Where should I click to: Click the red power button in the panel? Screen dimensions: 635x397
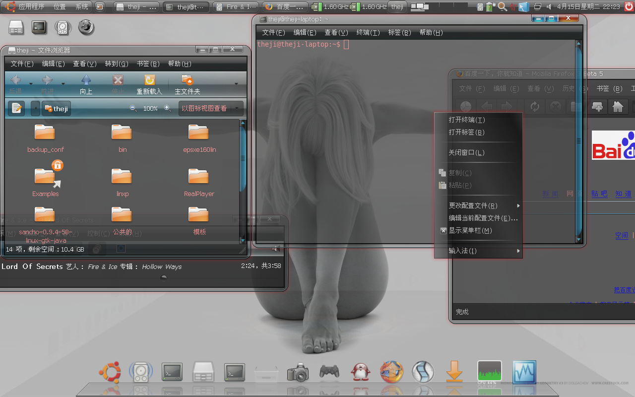(629, 6)
